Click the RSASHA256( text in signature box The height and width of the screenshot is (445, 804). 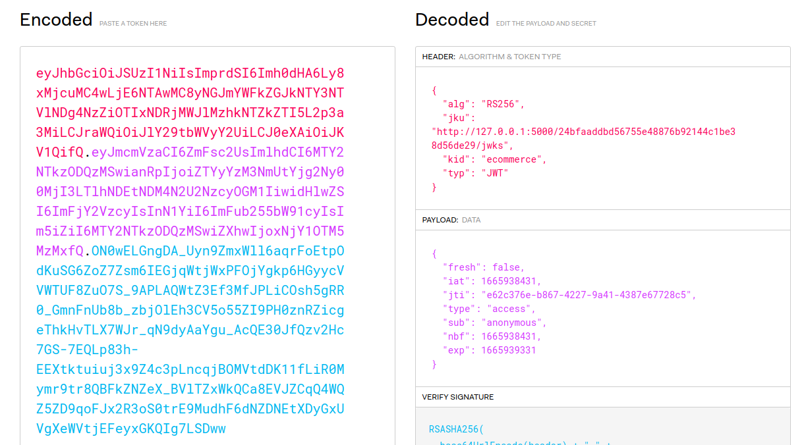pos(456,429)
